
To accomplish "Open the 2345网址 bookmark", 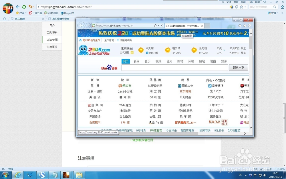I will (51, 13).
